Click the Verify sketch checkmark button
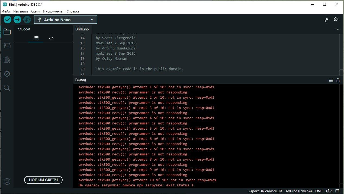Viewport: 344px width, 194px height. click(x=8, y=20)
